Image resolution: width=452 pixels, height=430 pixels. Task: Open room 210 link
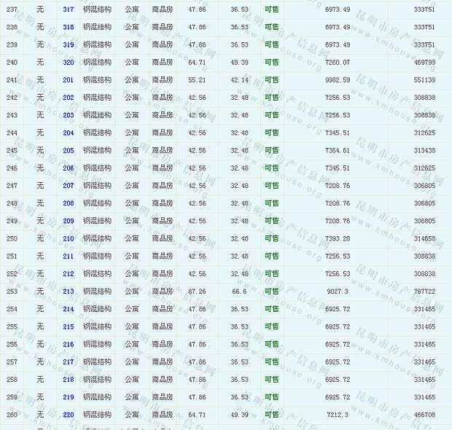[x=69, y=238]
